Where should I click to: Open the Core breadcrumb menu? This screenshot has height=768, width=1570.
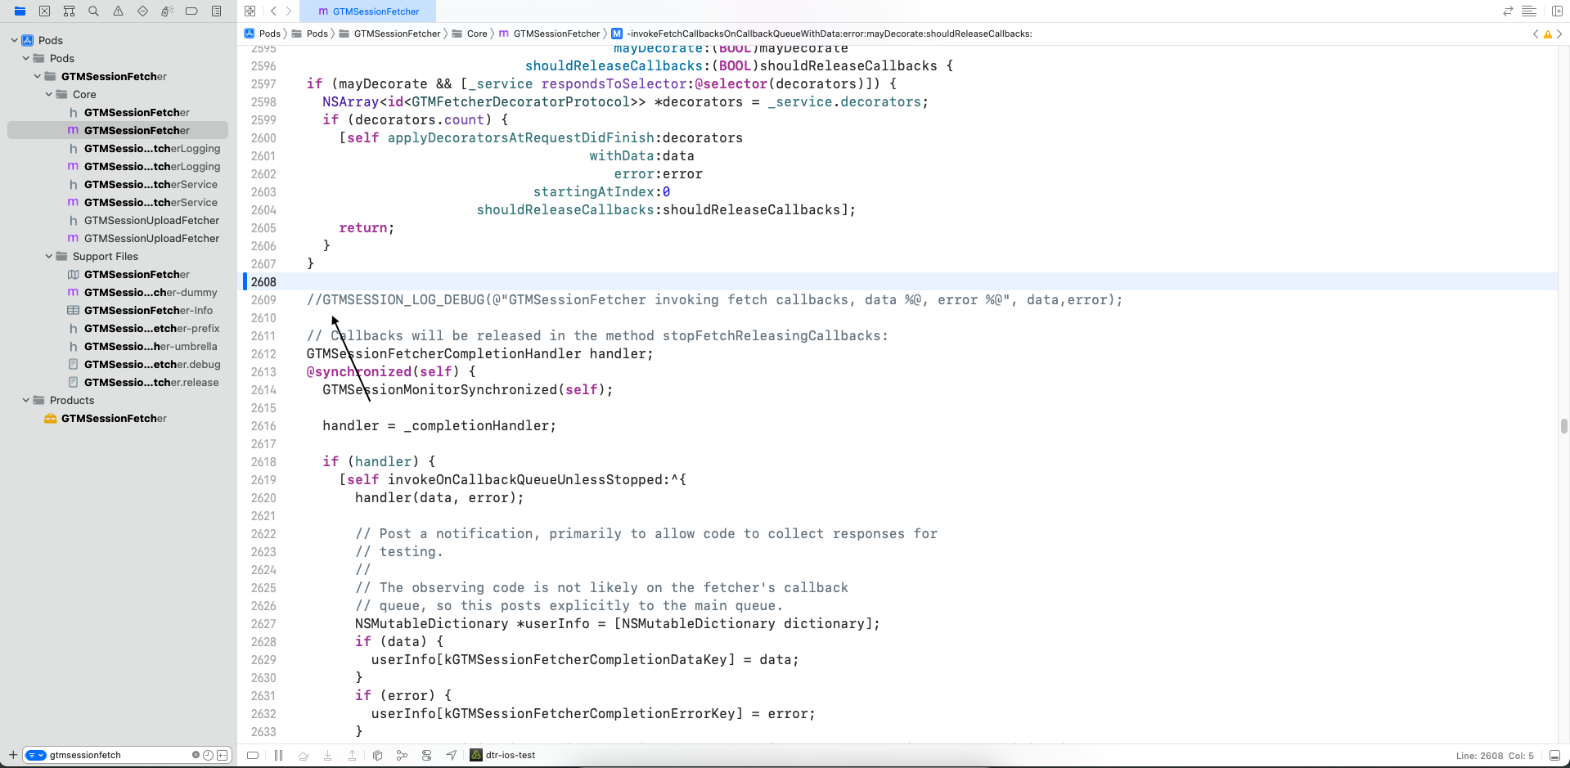coord(470,34)
